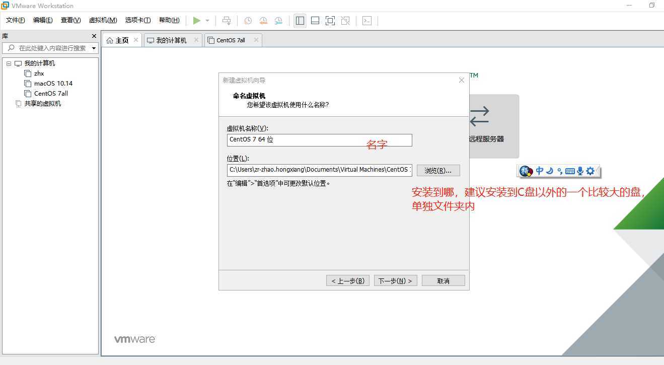
Task: Click the microphone voice input icon
Action: point(580,171)
